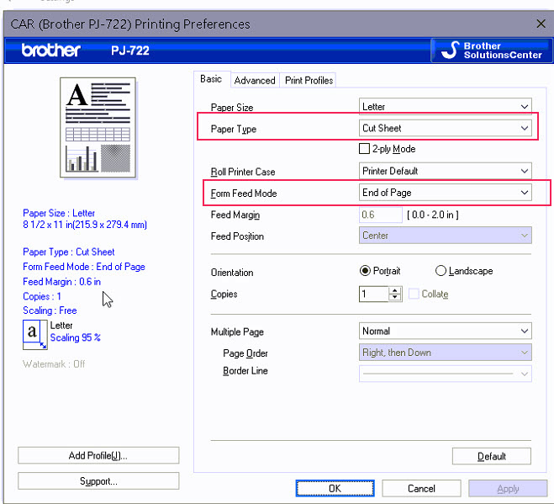Open the Brother Solutions Center link
Screen dimensions: 554x504
[491, 50]
